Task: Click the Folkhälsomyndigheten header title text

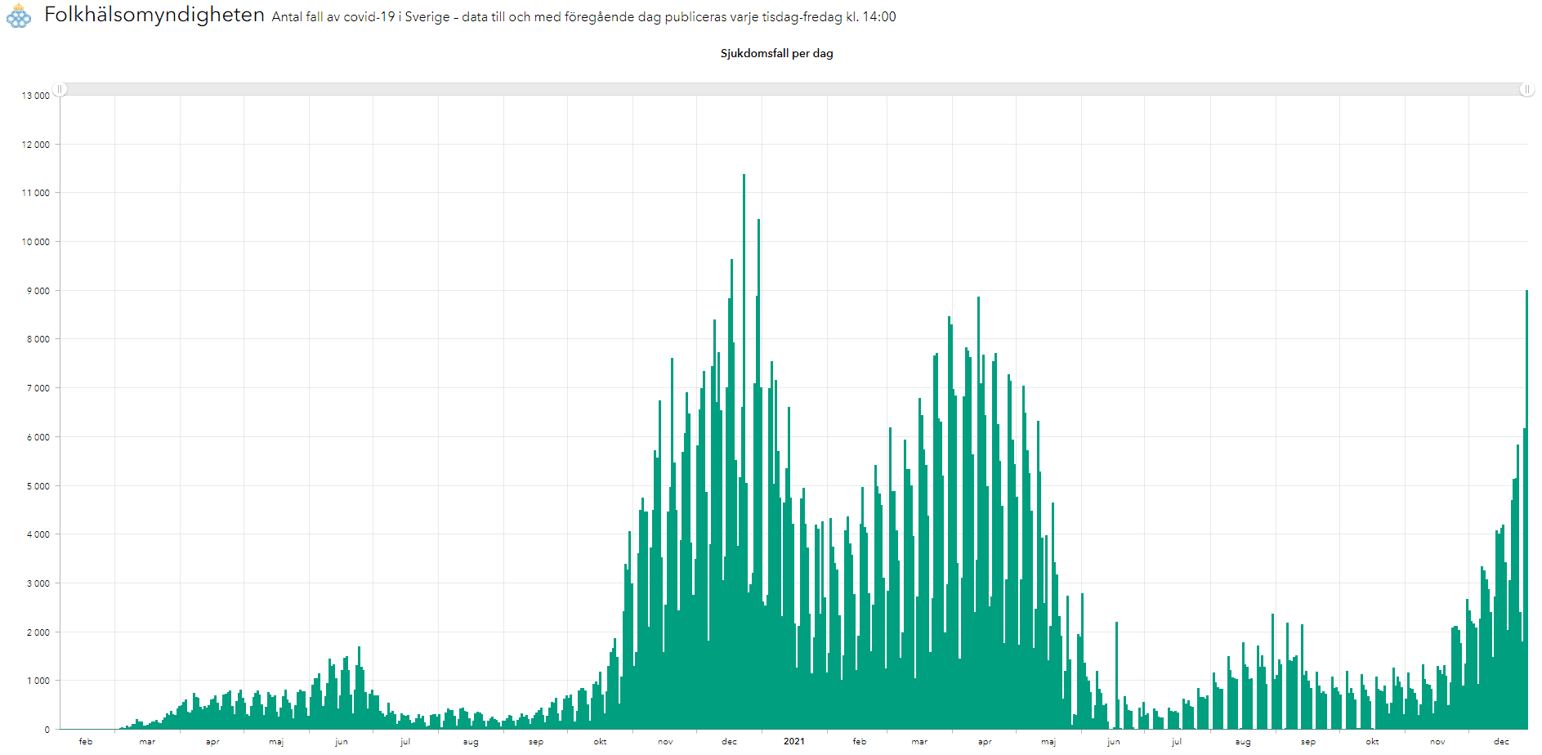Action: [x=154, y=15]
